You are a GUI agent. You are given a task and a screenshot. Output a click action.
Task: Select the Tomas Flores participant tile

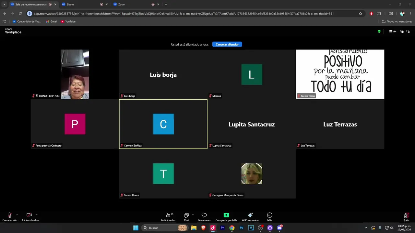click(x=163, y=174)
